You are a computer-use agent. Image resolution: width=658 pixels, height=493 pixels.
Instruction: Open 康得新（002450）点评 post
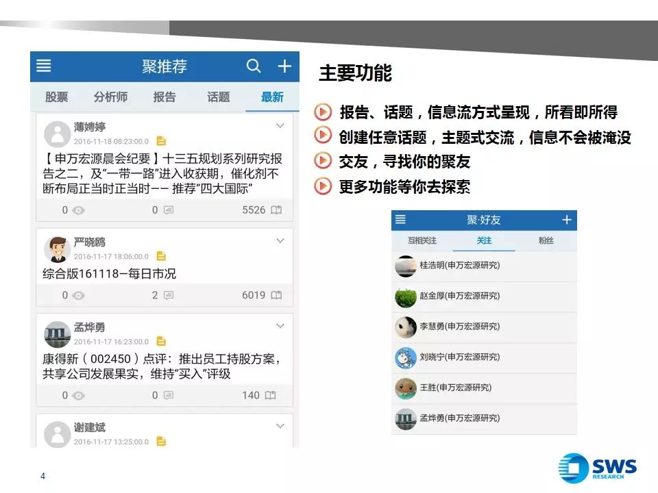(162, 366)
